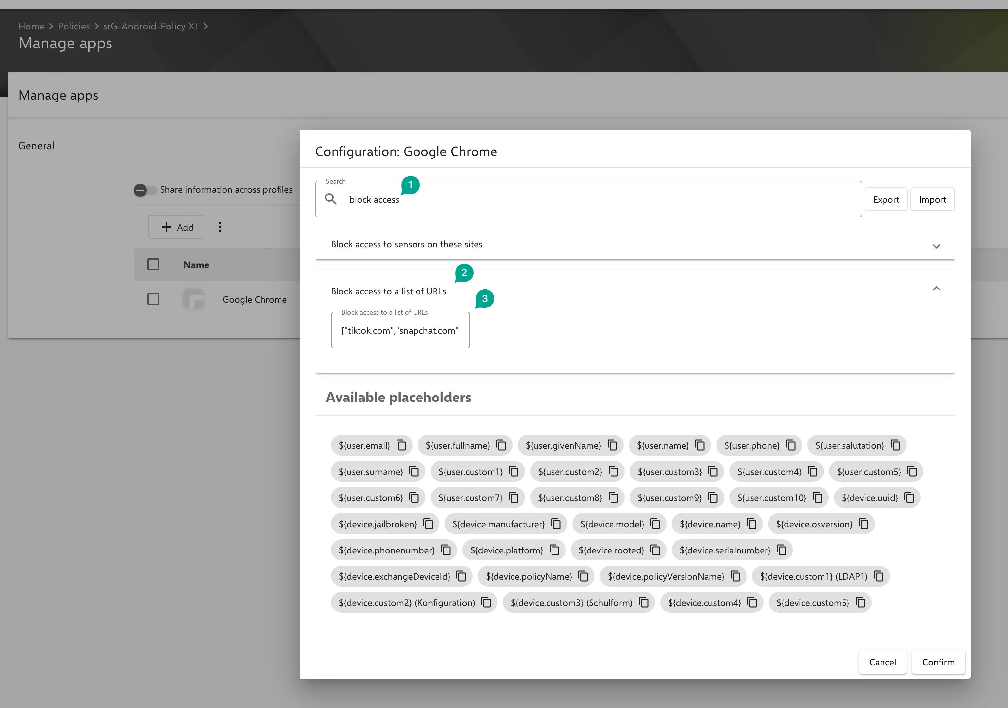1008x708 pixels.
Task: Copy the ${device.custom5} placeholder
Action: (x=861, y=603)
